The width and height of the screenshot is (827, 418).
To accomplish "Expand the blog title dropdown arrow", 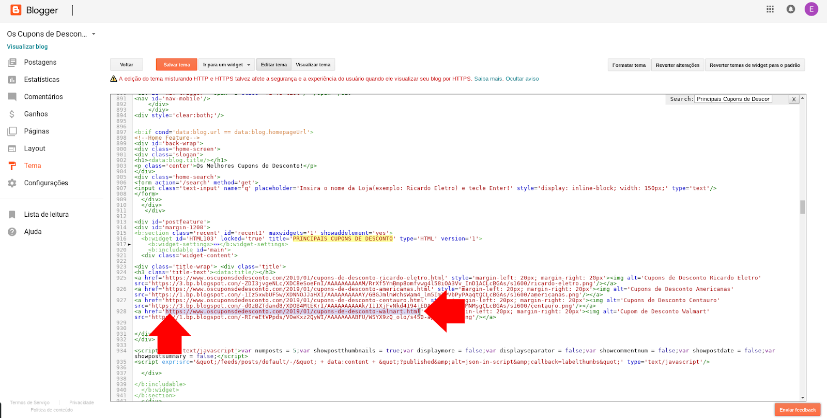I will [94, 34].
